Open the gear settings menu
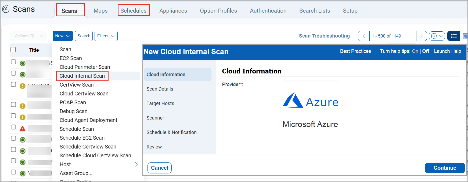The height and width of the screenshot is (182, 468). pyautogui.click(x=437, y=36)
